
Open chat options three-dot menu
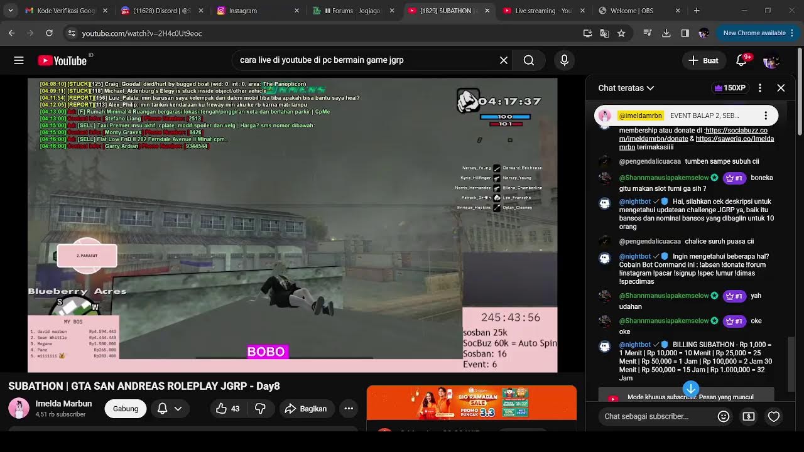(x=760, y=88)
